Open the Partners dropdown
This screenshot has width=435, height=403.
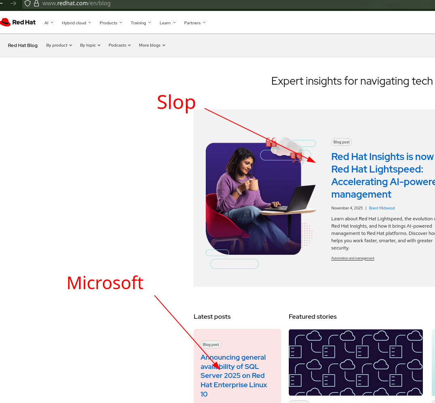point(194,23)
